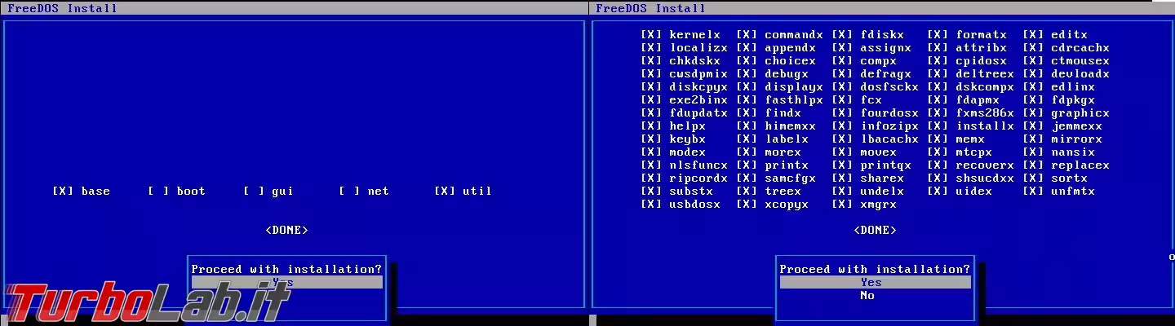Deselect the formatx package
This screenshot has width=1175, height=326.
(x=938, y=35)
